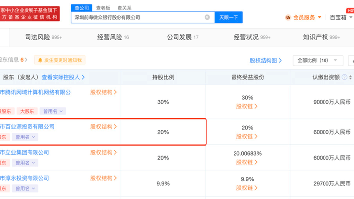The width and height of the screenshot is (354, 199).
Task: Click the bell icon in the change-notification button
Action: (x=40, y=60)
